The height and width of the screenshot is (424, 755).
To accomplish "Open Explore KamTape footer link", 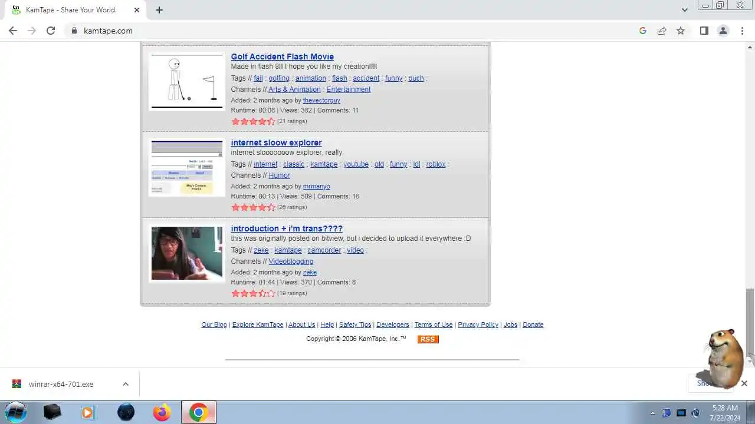I will [x=258, y=325].
